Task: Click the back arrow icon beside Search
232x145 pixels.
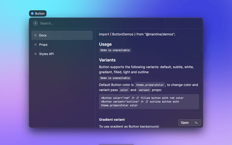Action: tap(35, 23)
